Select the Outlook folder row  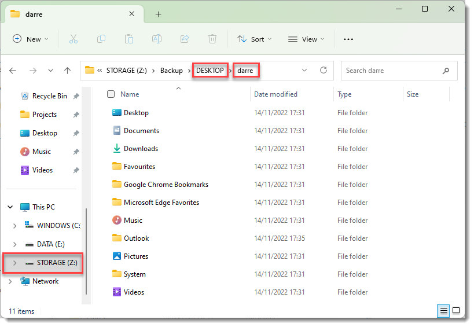[137, 238]
